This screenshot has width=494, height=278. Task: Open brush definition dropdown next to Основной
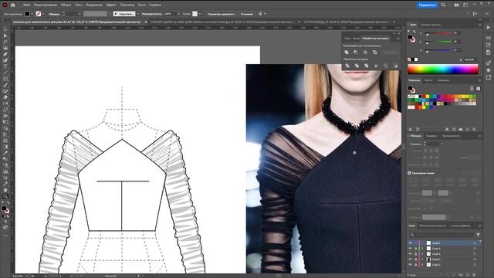tap(137, 14)
